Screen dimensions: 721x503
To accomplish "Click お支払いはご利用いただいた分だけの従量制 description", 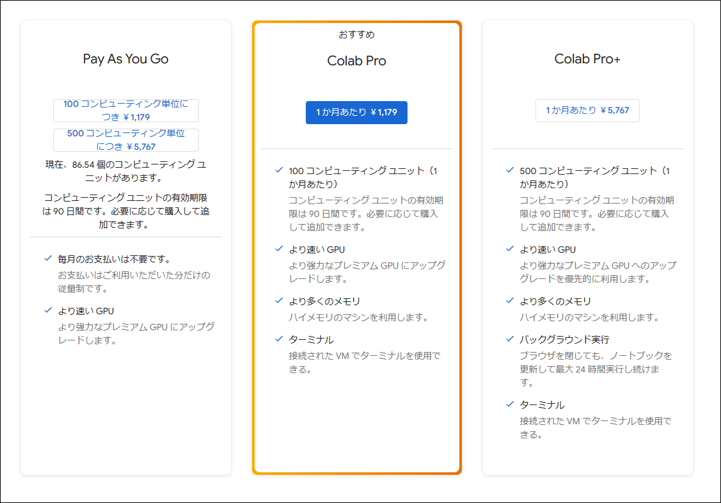I will pos(134,282).
